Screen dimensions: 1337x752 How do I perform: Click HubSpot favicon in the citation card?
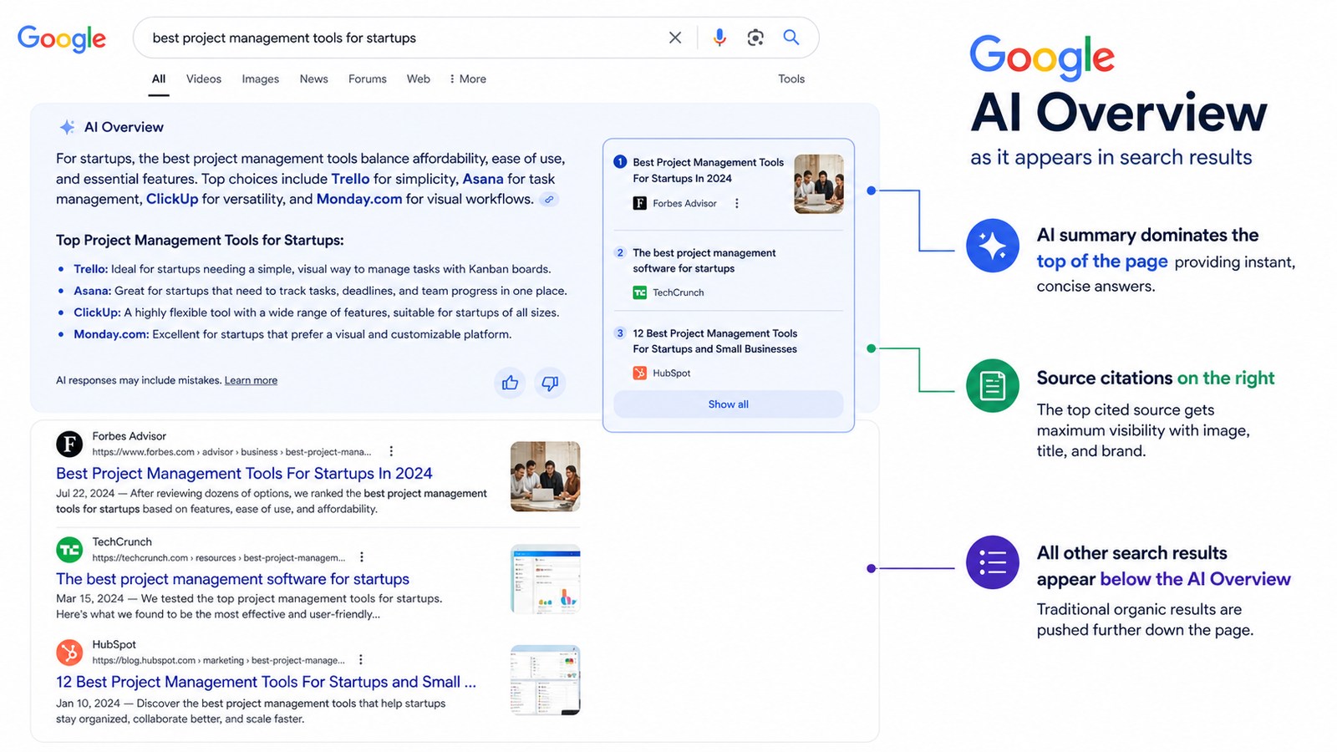[x=639, y=373]
